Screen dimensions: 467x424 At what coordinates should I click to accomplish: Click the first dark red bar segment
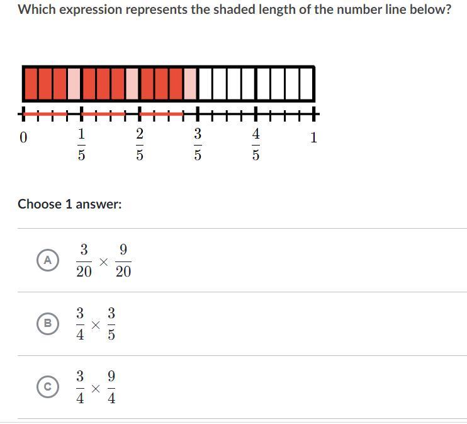click(x=31, y=84)
